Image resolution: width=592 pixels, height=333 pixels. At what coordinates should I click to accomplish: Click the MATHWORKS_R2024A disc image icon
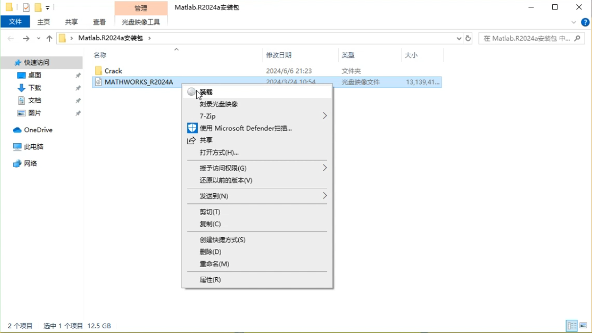pyautogui.click(x=98, y=82)
